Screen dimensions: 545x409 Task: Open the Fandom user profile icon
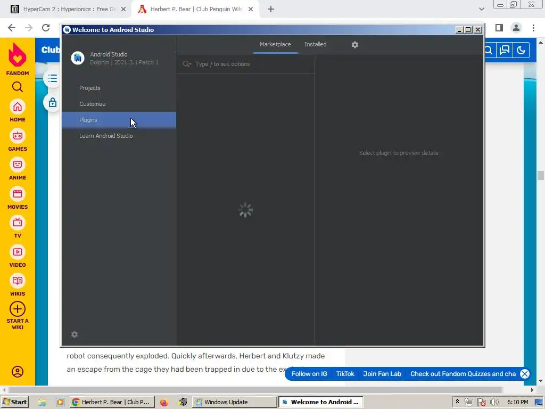pos(18,372)
